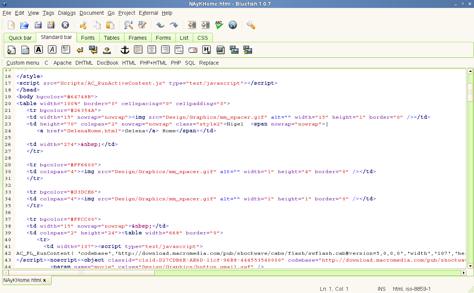Image resolution: width=474 pixels, height=293 pixels.
Task: Open the Apache custom menu dropdown
Action: pos(62,63)
